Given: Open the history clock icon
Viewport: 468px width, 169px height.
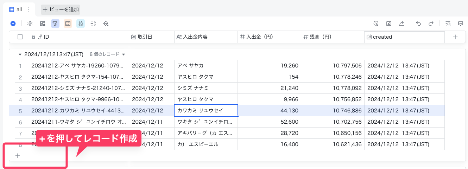Looking at the screenshot, I should (376, 24).
